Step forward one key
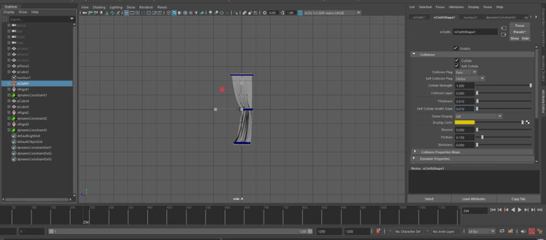This screenshot has height=240, width=546. pyautogui.click(x=526, y=210)
